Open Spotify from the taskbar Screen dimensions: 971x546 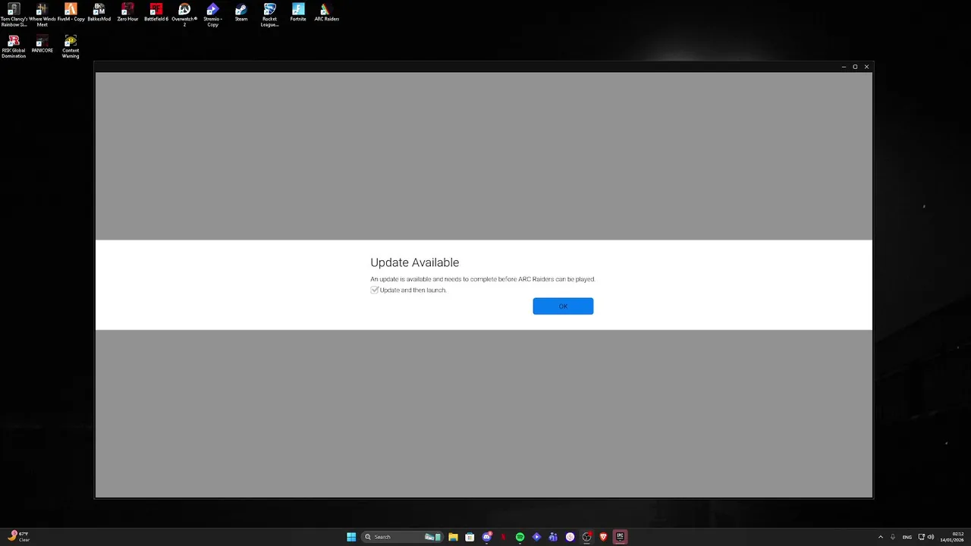[520, 537]
